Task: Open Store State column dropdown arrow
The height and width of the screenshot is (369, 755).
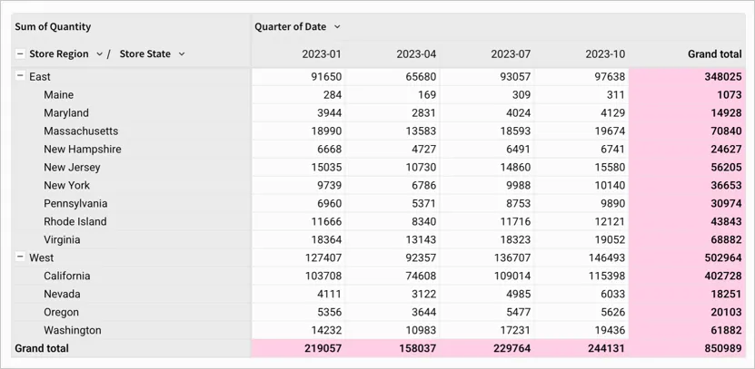Action: click(x=182, y=54)
